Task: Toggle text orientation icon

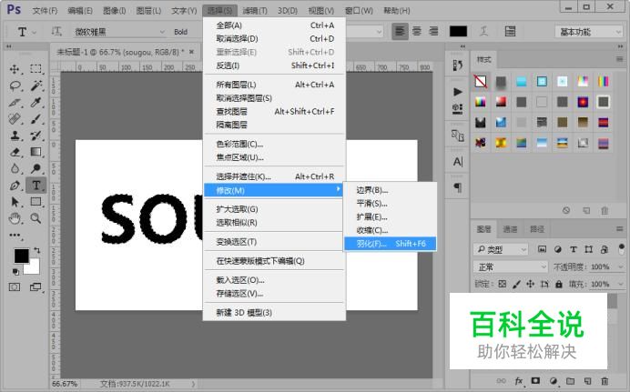Action: [56, 31]
